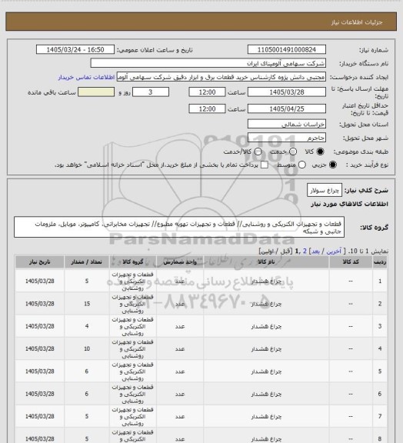403x443 pixels.
Task: Click the need number field 1105001491000824
Action: 287,49
